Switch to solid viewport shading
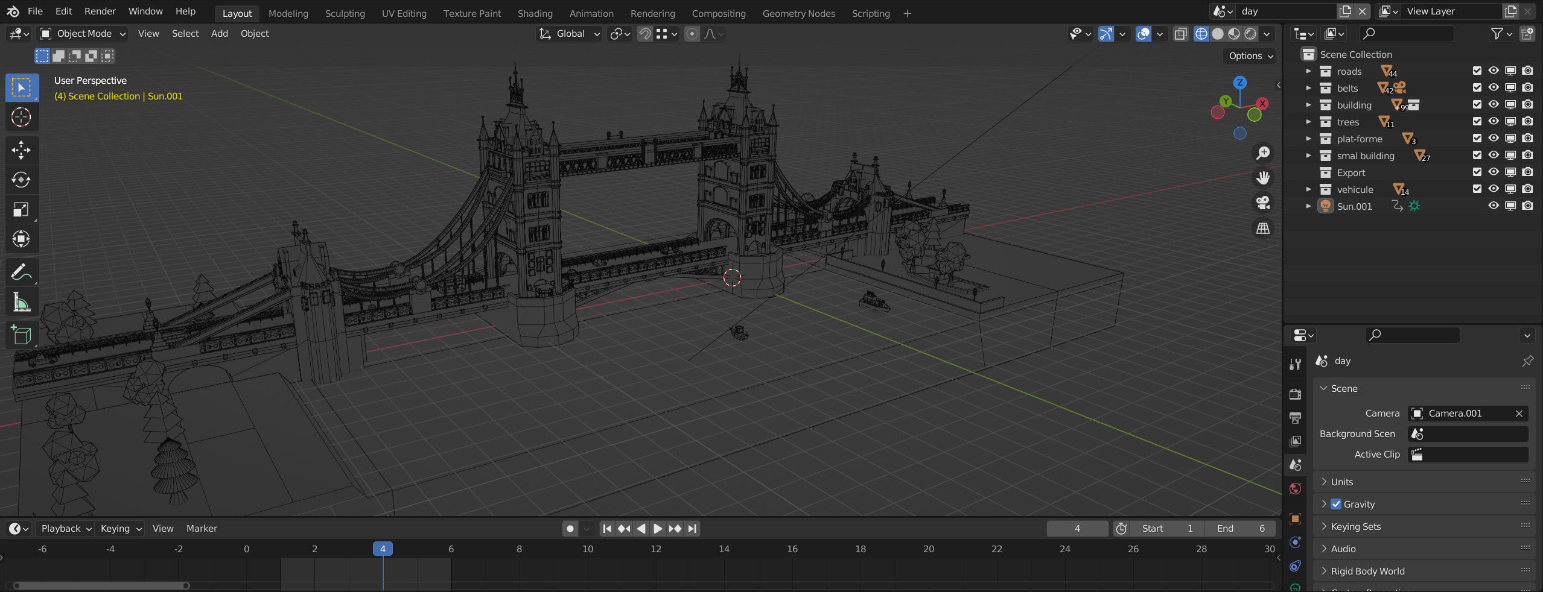Viewport: 1543px width, 592px height. click(x=1218, y=34)
